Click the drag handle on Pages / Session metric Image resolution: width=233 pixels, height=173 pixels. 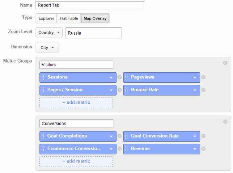pos(43,90)
